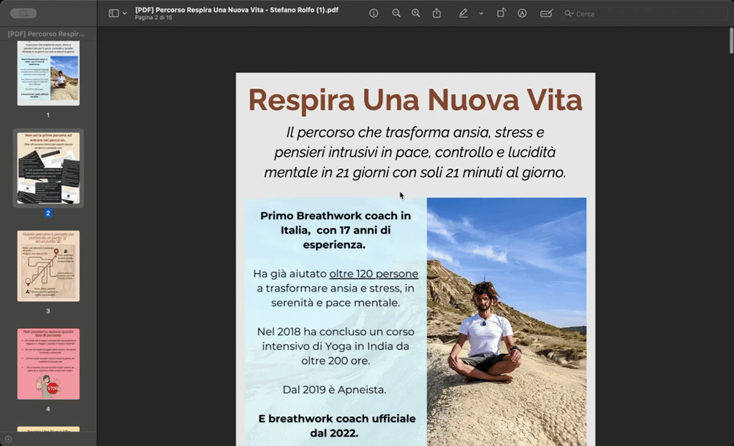Zoom in on the document
The image size is (734, 446).
click(416, 13)
